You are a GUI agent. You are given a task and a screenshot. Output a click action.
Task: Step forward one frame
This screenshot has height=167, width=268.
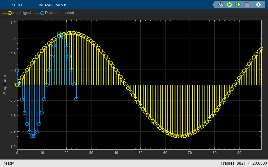coord(238,5)
